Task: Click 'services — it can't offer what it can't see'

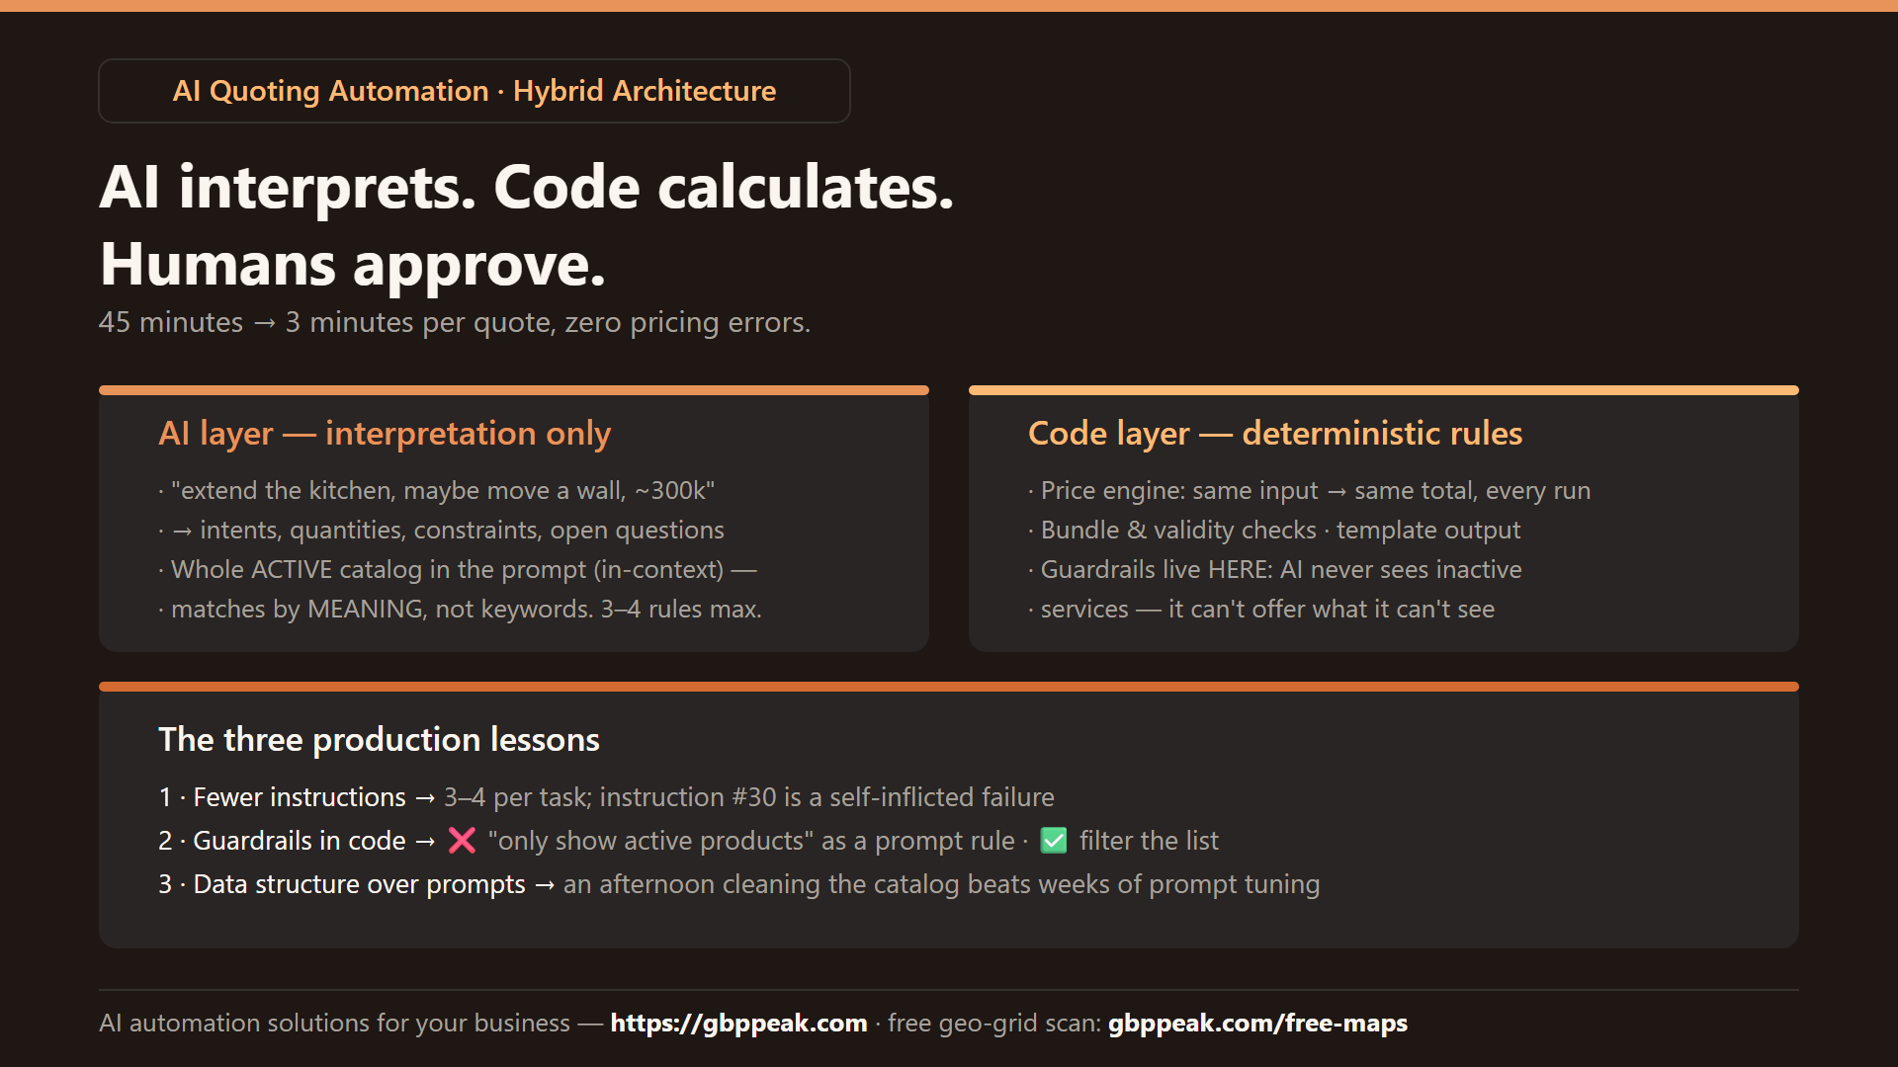Action: point(1261,610)
